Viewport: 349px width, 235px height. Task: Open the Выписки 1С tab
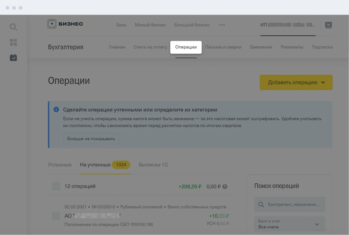click(153, 165)
